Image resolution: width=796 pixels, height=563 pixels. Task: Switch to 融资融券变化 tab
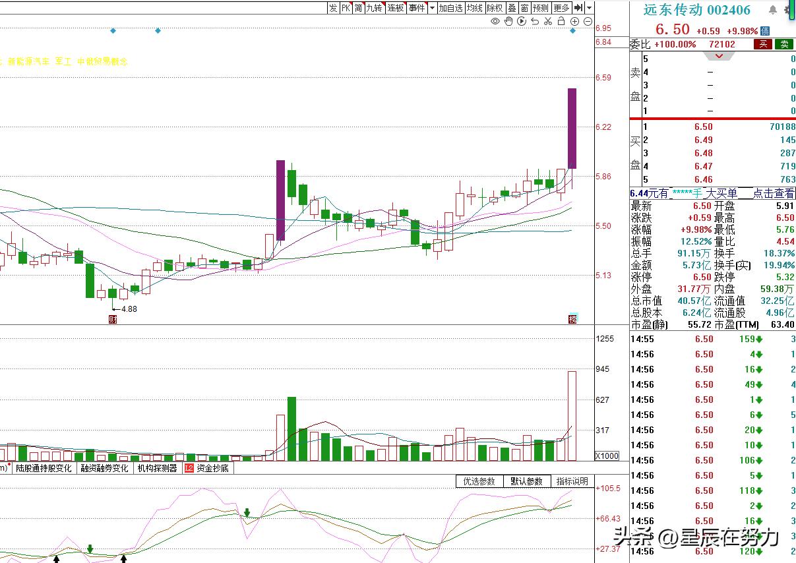pos(105,468)
